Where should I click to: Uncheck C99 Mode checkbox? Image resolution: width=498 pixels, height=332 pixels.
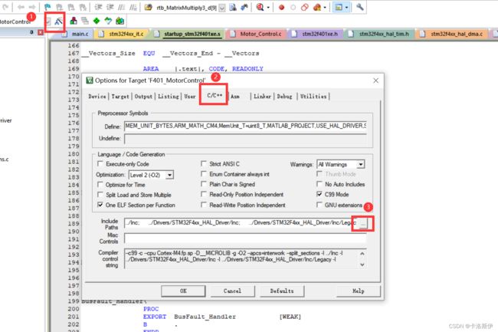pos(319,194)
